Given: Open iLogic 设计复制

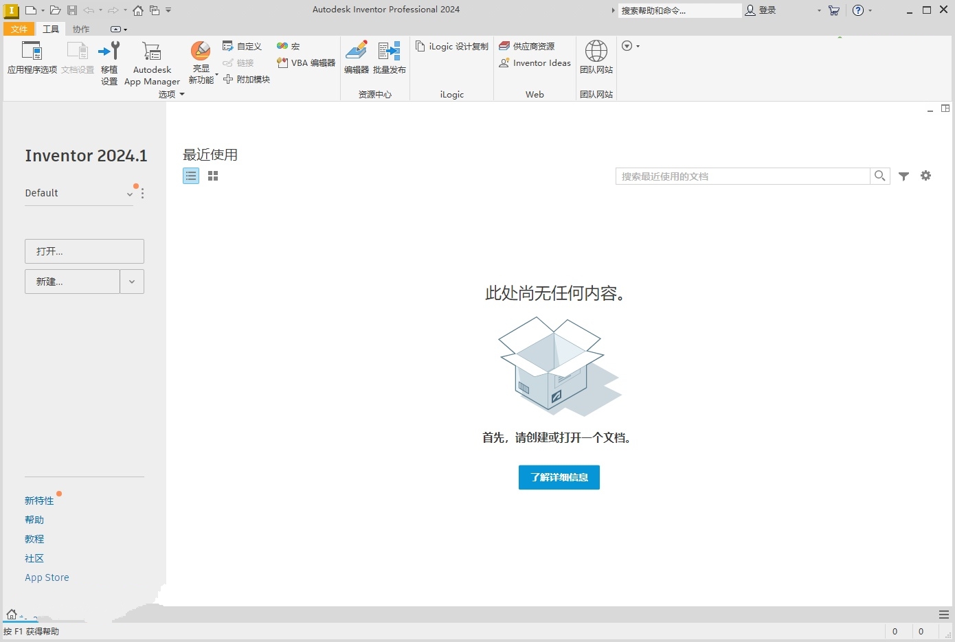Looking at the screenshot, I should click(x=452, y=46).
